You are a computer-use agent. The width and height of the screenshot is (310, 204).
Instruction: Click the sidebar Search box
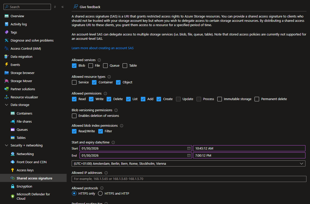pos(27,7)
